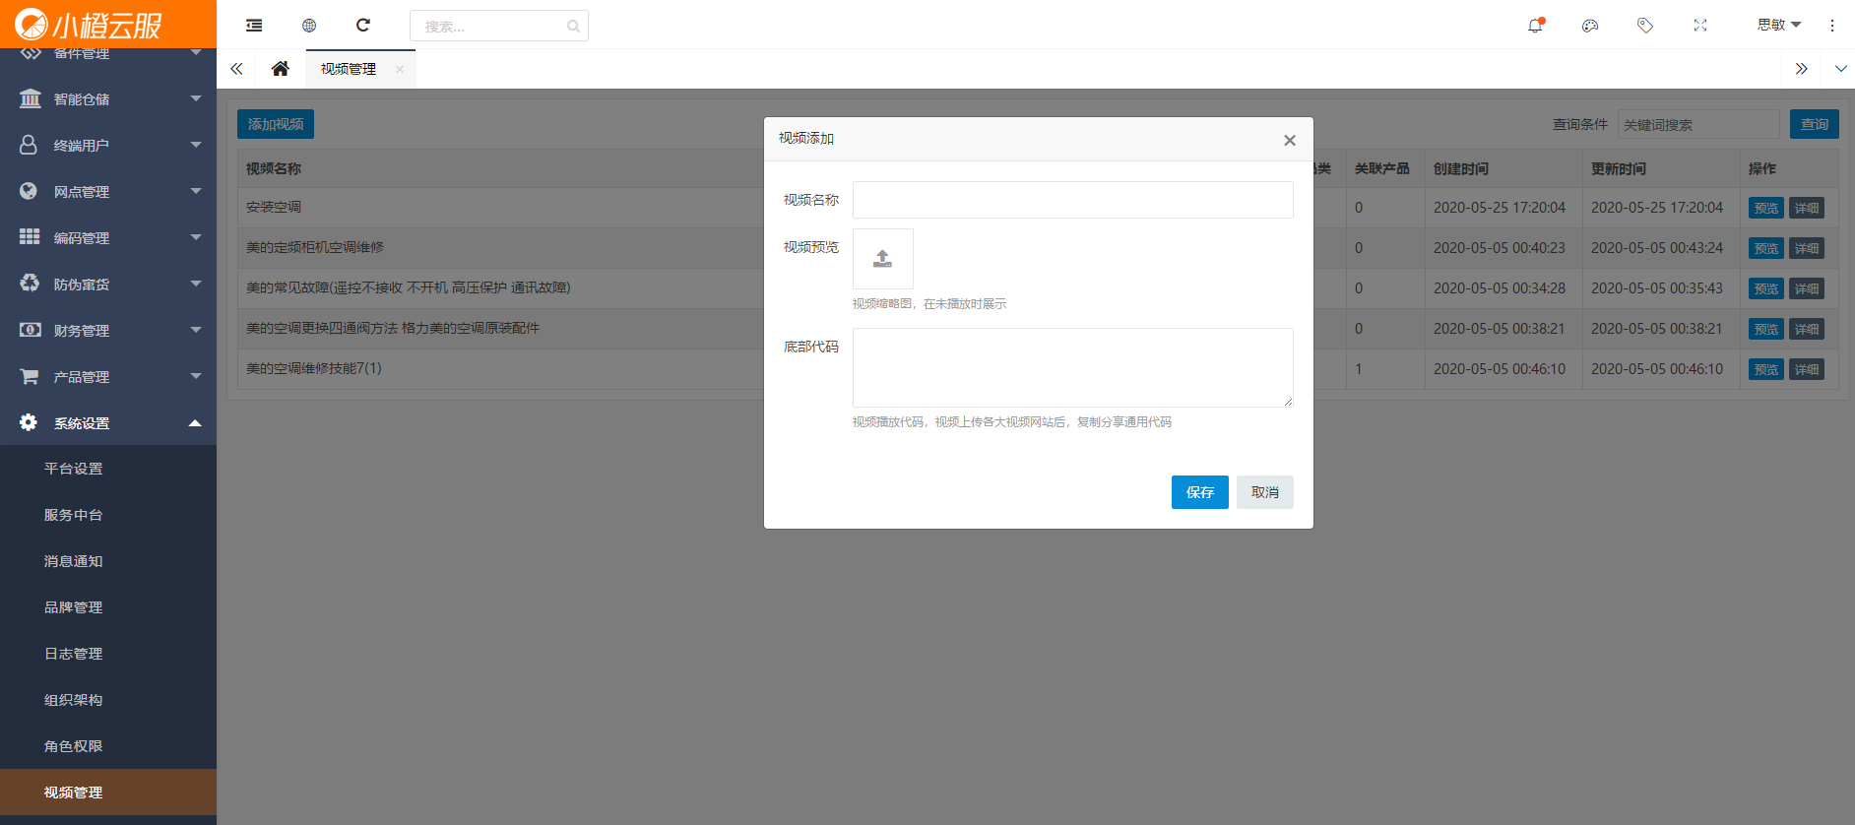Expand the 编码管理 menu arrow

[195, 237]
